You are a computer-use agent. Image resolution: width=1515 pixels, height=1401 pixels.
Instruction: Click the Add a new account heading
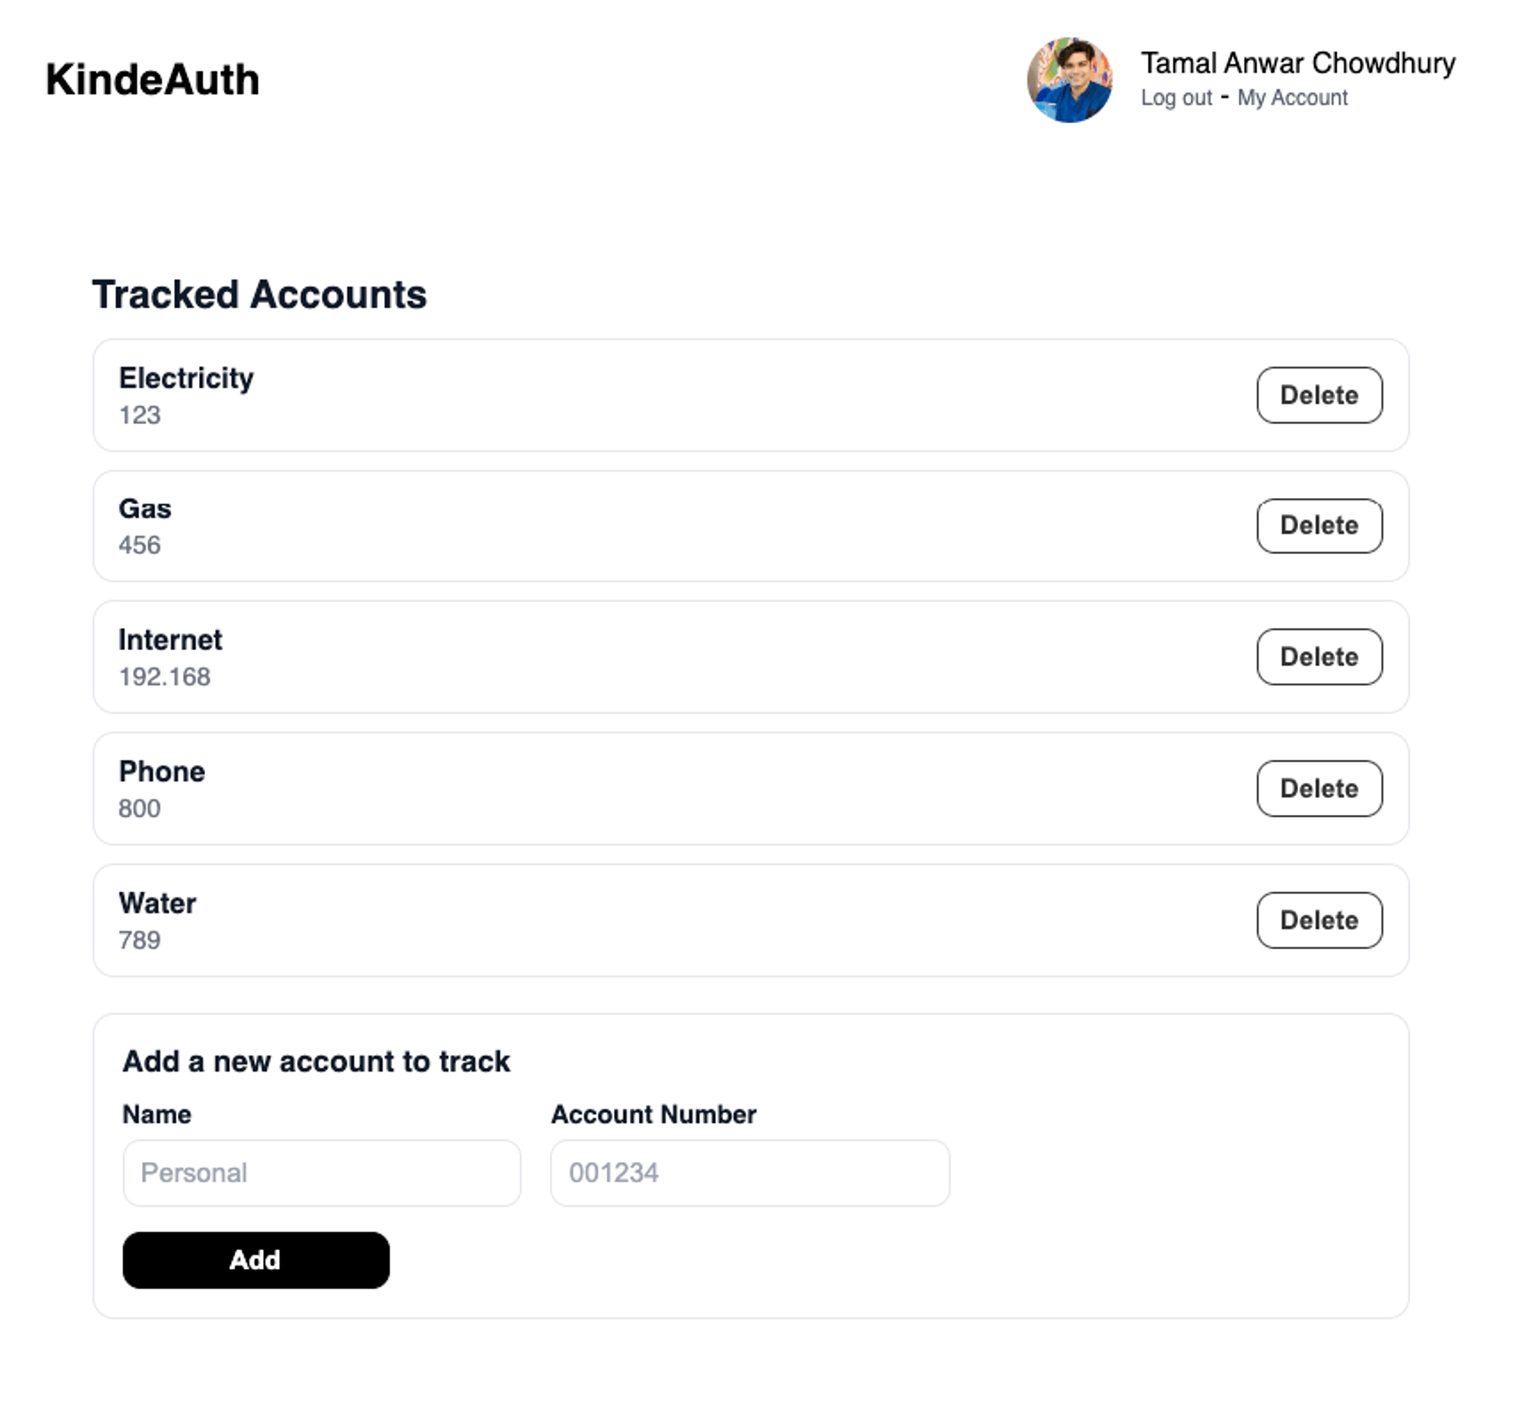(x=316, y=1061)
